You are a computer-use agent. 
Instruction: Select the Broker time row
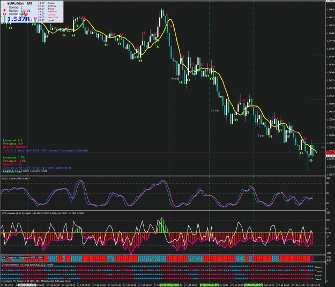click(46, 3)
